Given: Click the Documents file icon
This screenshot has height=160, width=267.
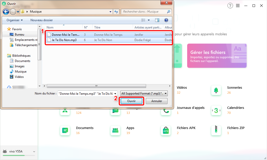Looking at the screenshot, I should coord(65,131).
